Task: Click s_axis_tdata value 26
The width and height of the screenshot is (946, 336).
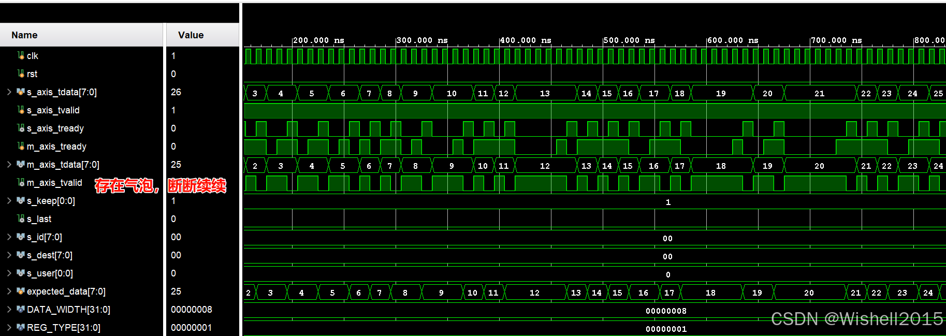Action: point(176,92)
